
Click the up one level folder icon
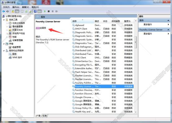13,11
